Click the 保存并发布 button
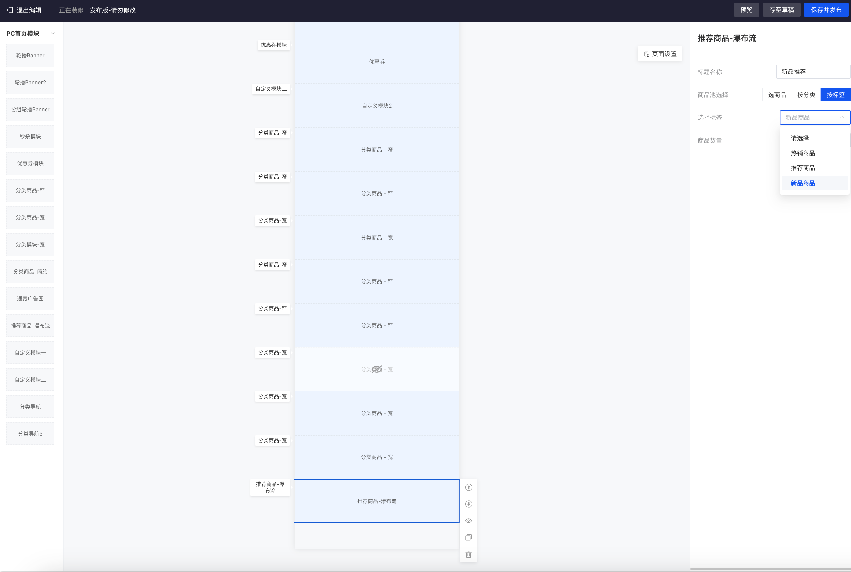The height and width of the screenshot is (572, 851). tap(826, 10)
